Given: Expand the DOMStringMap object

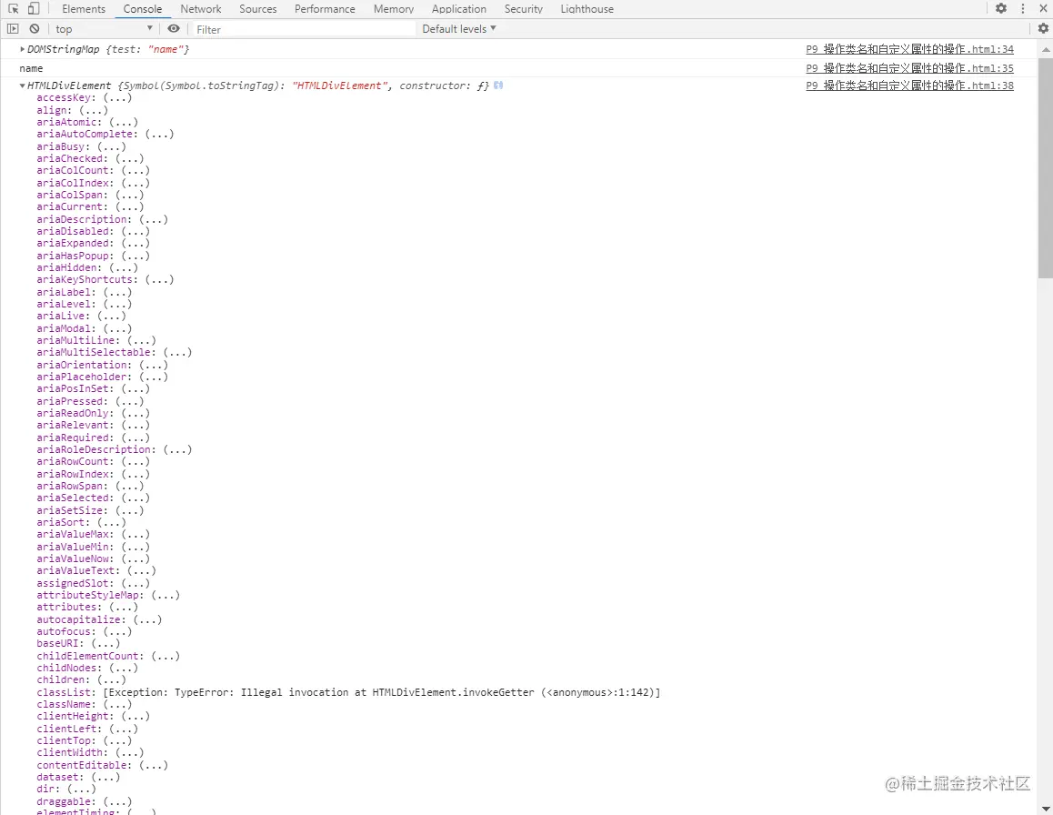Looking at the screenshot, I should [x=22, y=49].
